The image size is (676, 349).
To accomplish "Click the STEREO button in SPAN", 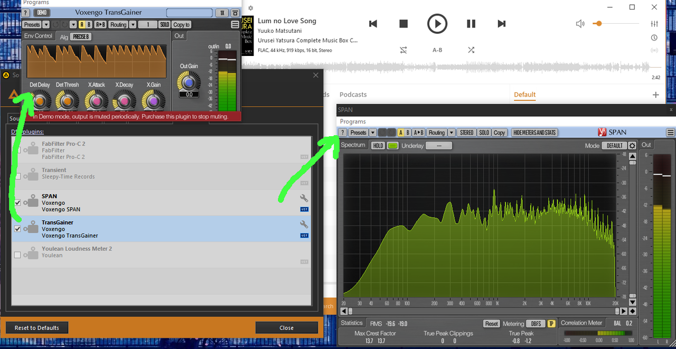I will (x=466, y=133).
